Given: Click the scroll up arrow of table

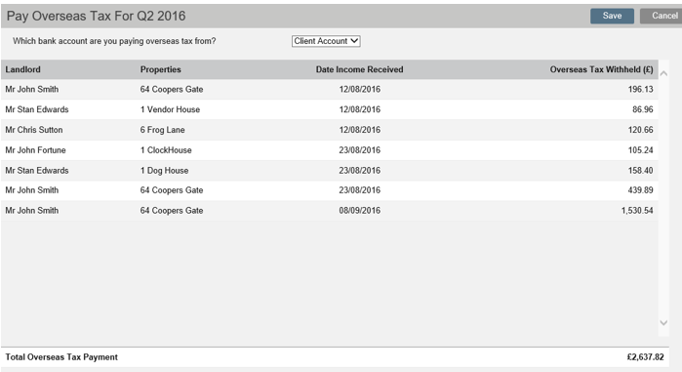Looking at the screenshot, I should pyautogui.click(x=663, y=73).
